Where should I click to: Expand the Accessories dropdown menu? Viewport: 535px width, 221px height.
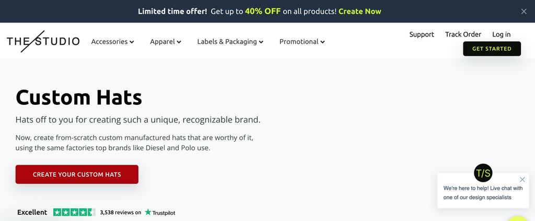pos(112,42)
